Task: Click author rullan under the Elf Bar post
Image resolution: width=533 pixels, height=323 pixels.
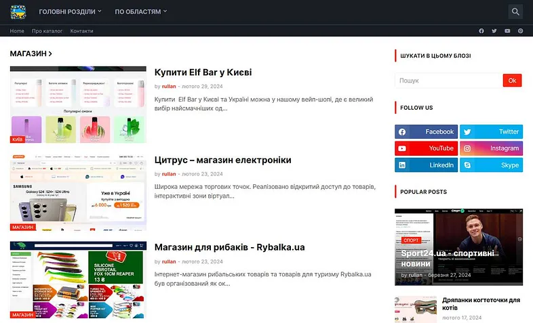Action: pyautogui.click(x=169, y=87)
